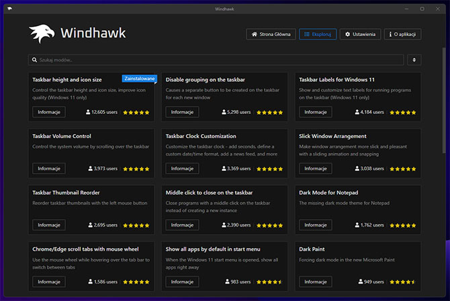Click star rating of Taskbar height and icon size

pyautogui.click(x=136, y=112)
